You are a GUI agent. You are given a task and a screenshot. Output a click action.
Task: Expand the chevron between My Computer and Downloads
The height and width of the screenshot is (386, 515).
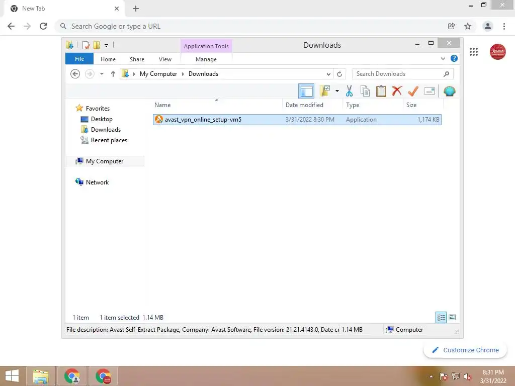[x=183, y=74]
